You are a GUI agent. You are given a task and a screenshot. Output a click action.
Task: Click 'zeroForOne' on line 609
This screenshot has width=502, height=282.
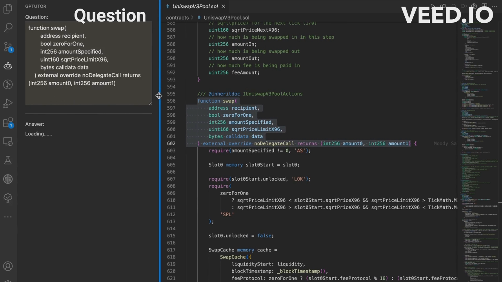click(234, 193)
